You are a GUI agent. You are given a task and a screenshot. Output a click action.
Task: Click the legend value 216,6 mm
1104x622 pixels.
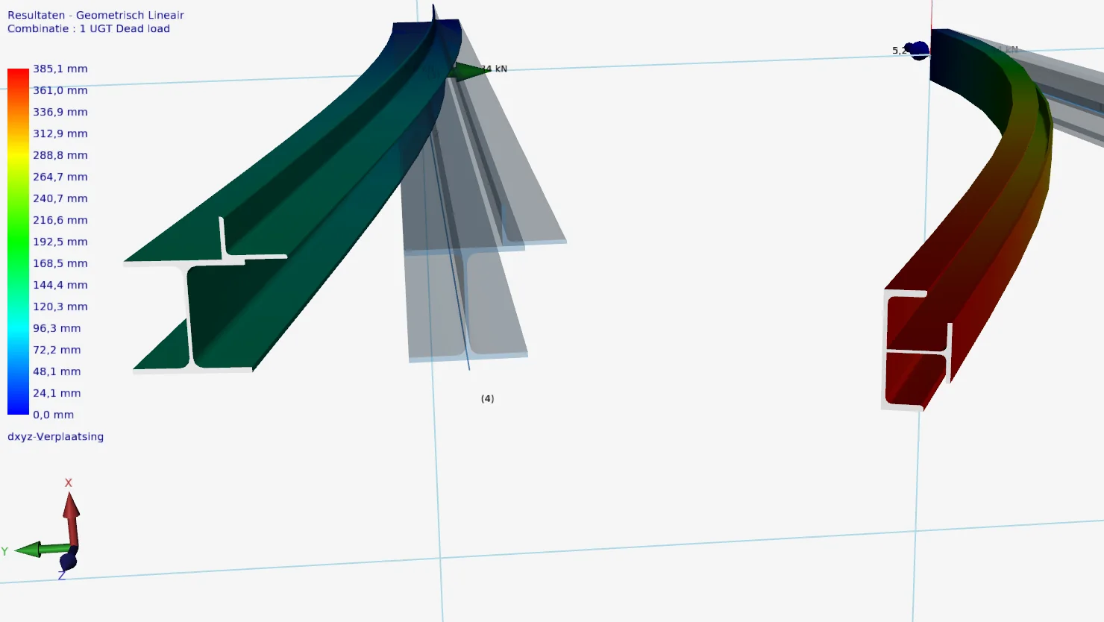60,220
